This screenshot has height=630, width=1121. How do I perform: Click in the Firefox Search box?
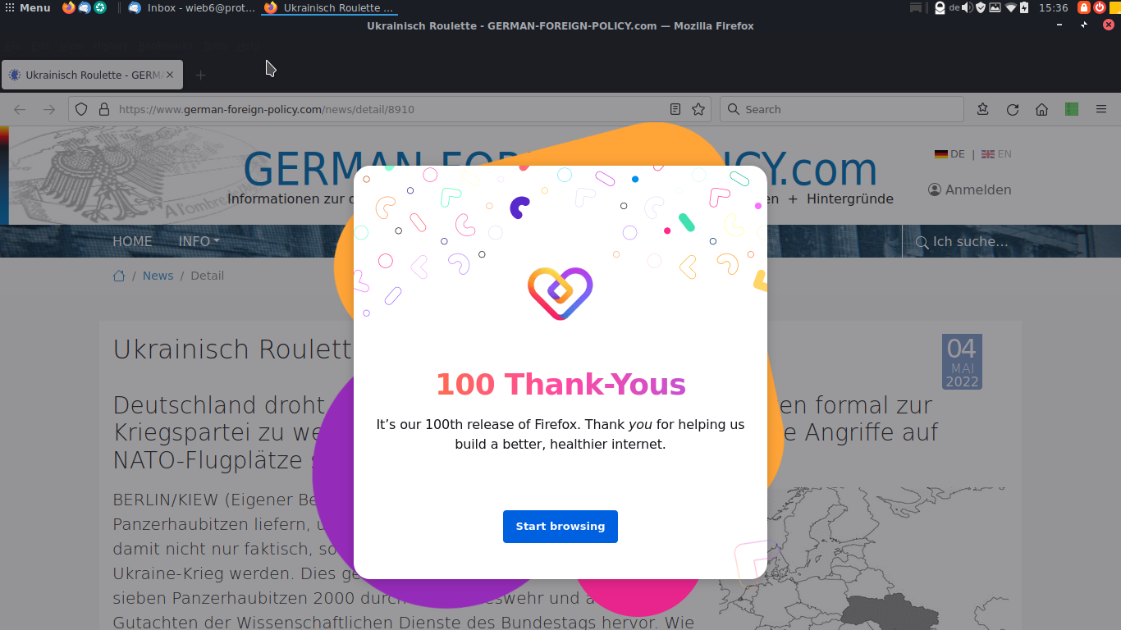point(842,109)
